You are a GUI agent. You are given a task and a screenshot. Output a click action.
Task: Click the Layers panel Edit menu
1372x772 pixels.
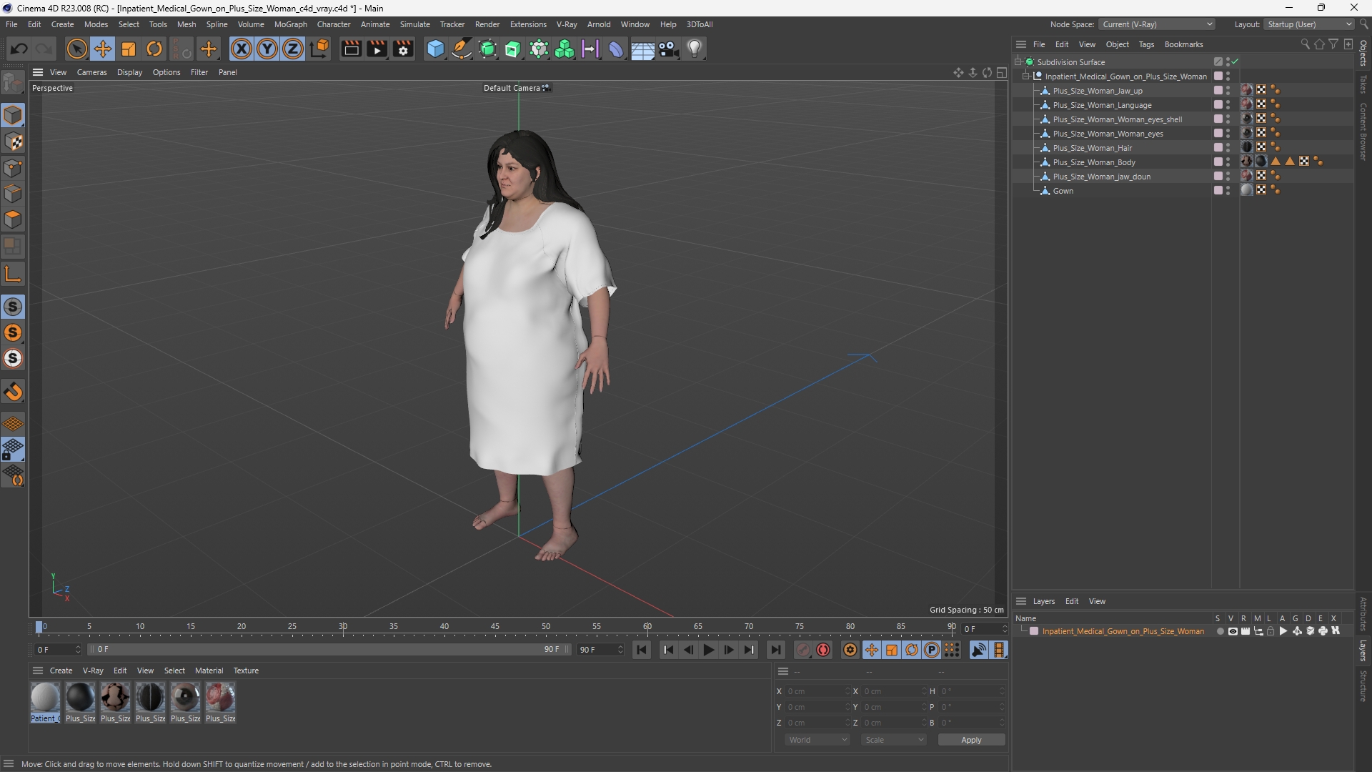[x=1072, y=601]
